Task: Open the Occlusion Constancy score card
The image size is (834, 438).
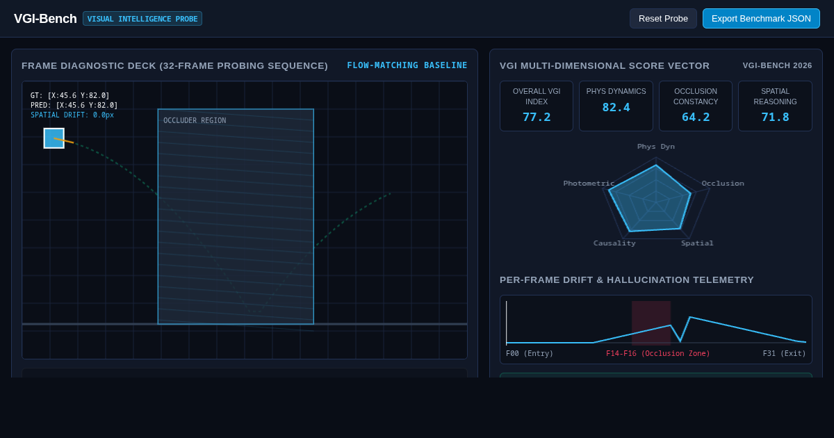Action: click(696, 106)
